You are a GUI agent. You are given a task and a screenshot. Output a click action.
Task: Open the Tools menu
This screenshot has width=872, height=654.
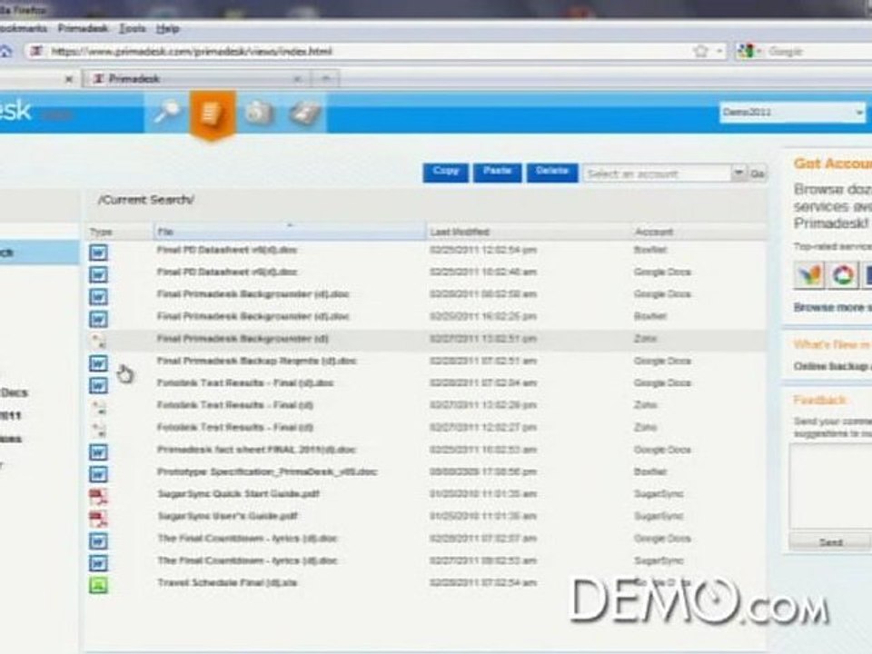coord(133,28)
